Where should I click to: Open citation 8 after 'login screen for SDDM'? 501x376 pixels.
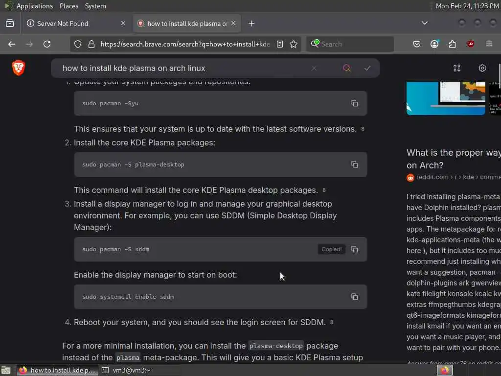click(x=332, y=322)
